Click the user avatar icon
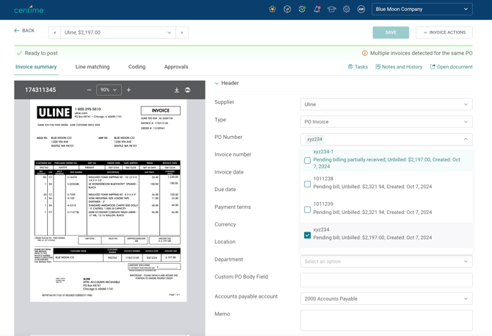Viewport: 492px width, 336px height. 361,9
